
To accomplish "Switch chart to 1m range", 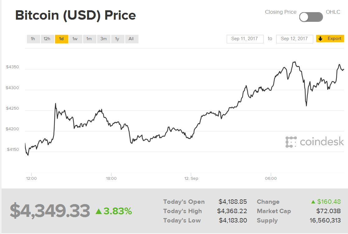I will [89, 39].
